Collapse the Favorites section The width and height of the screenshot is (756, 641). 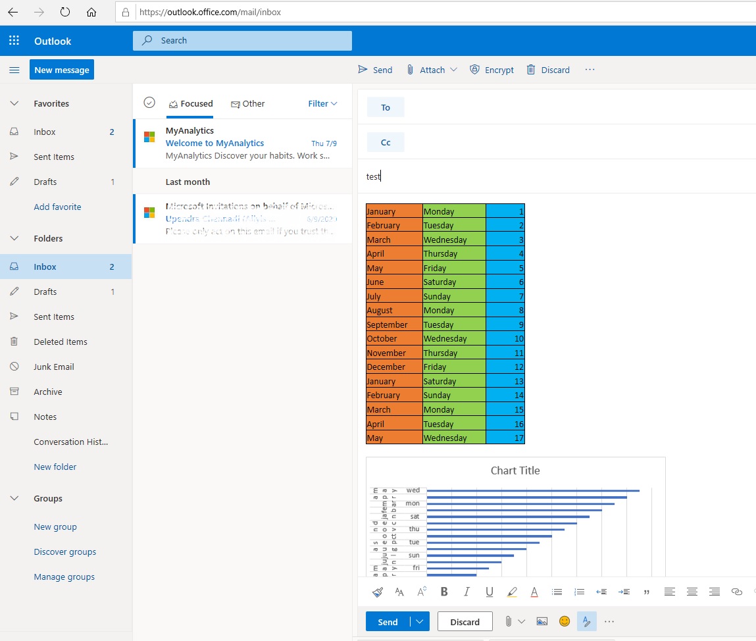click(x=14, y=103)
